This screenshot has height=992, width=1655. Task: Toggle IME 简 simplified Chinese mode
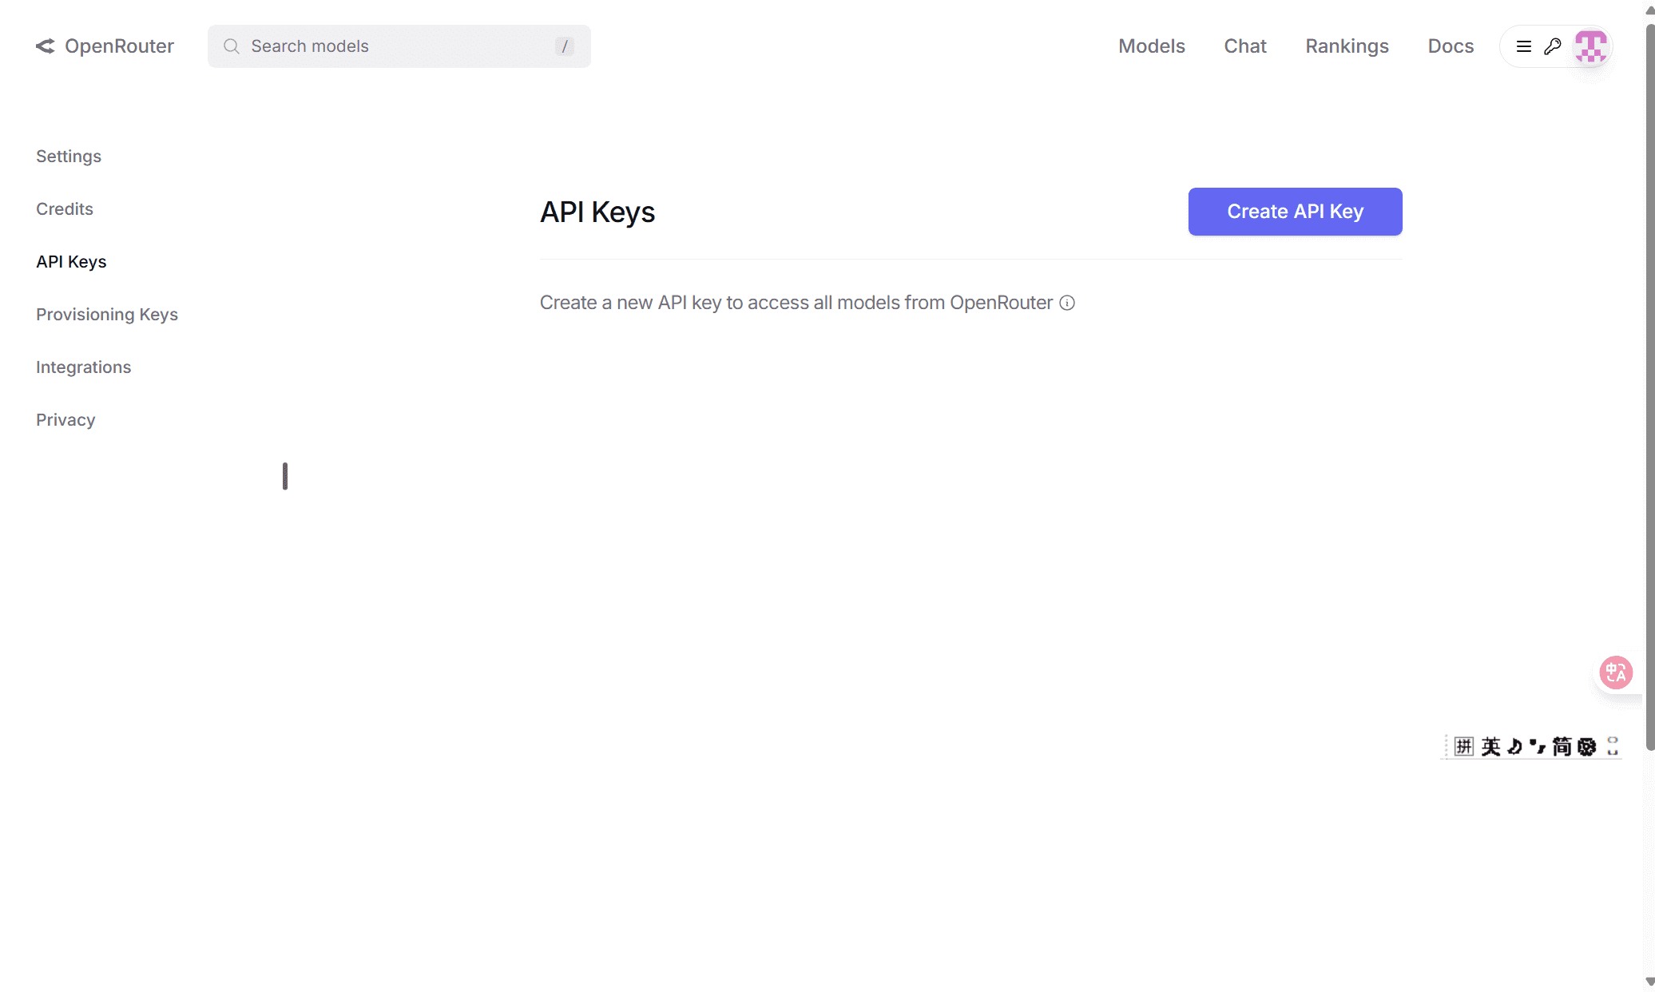pyautogui.click(x=1562, y=746)
